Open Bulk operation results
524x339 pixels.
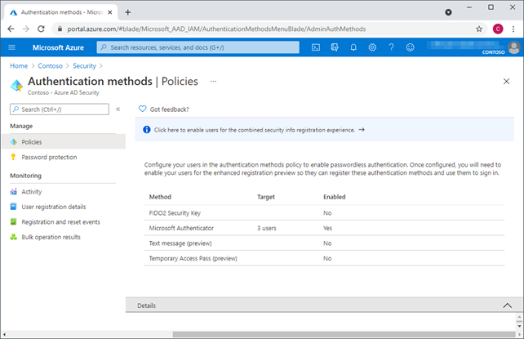(x=51, y=237)
